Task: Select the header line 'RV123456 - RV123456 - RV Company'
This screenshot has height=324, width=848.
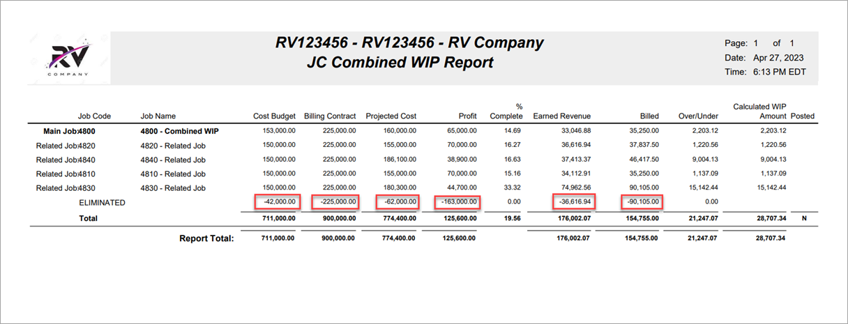Action: tap(409, 43)
